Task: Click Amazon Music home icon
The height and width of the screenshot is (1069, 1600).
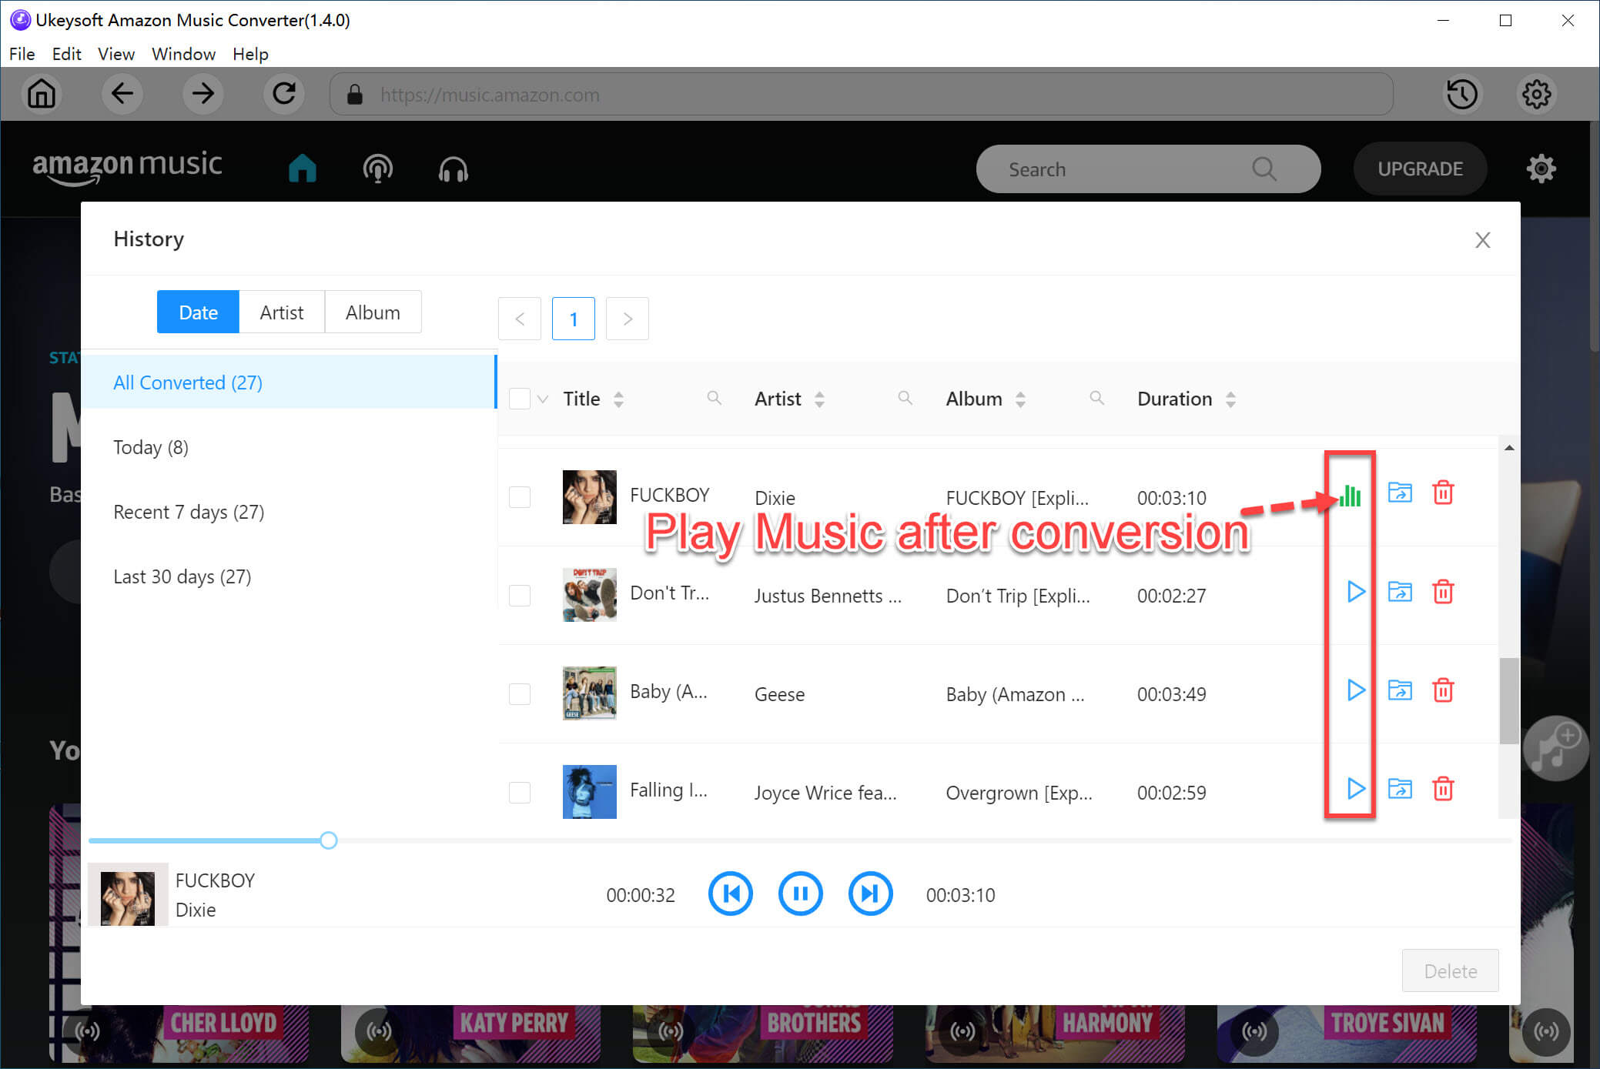Action: [303, 168]
